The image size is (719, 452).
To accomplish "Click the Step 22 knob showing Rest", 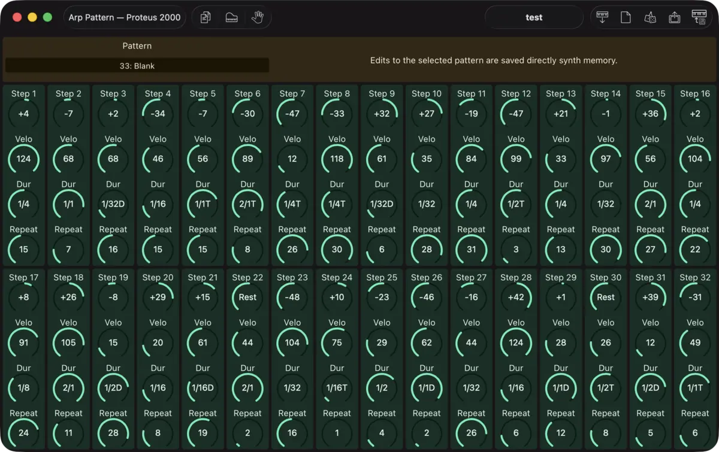I will pyautogui.click(x=247, y=298).
